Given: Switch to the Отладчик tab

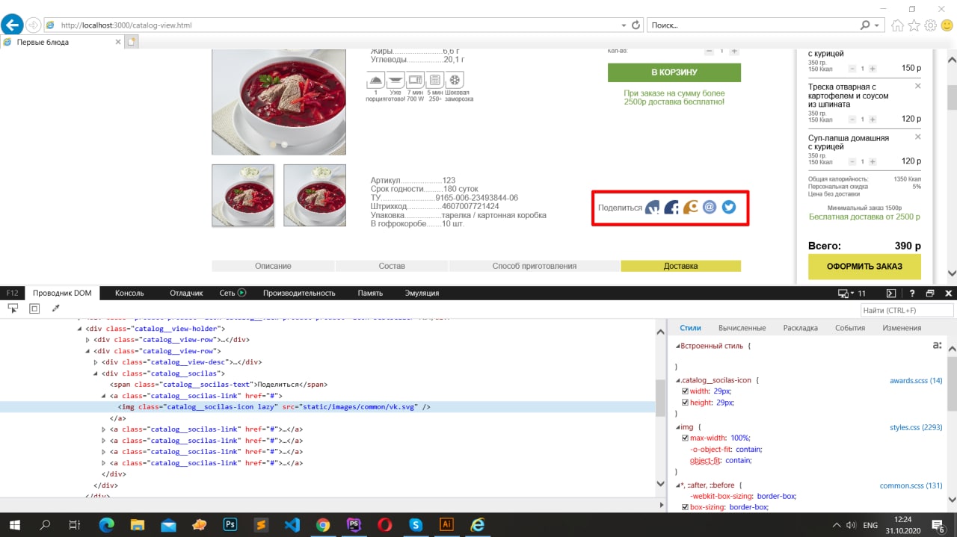Looking at the screenshot, I should (186, 294).
